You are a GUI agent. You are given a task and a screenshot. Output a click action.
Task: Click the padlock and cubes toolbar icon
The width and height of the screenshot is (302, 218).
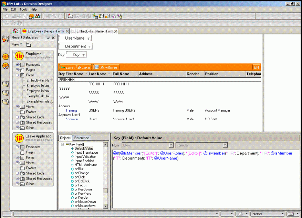point(38,17)
